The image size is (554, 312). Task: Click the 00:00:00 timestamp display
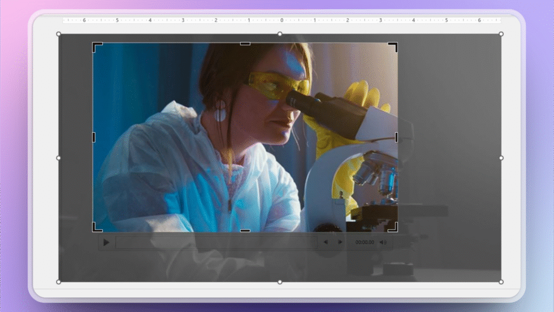click(x=366, y=242)
